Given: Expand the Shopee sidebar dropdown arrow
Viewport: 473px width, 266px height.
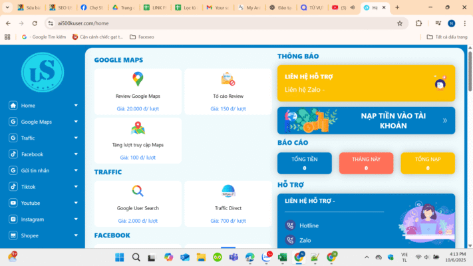Looking at the screenshot, I should (x=76, y=235).
